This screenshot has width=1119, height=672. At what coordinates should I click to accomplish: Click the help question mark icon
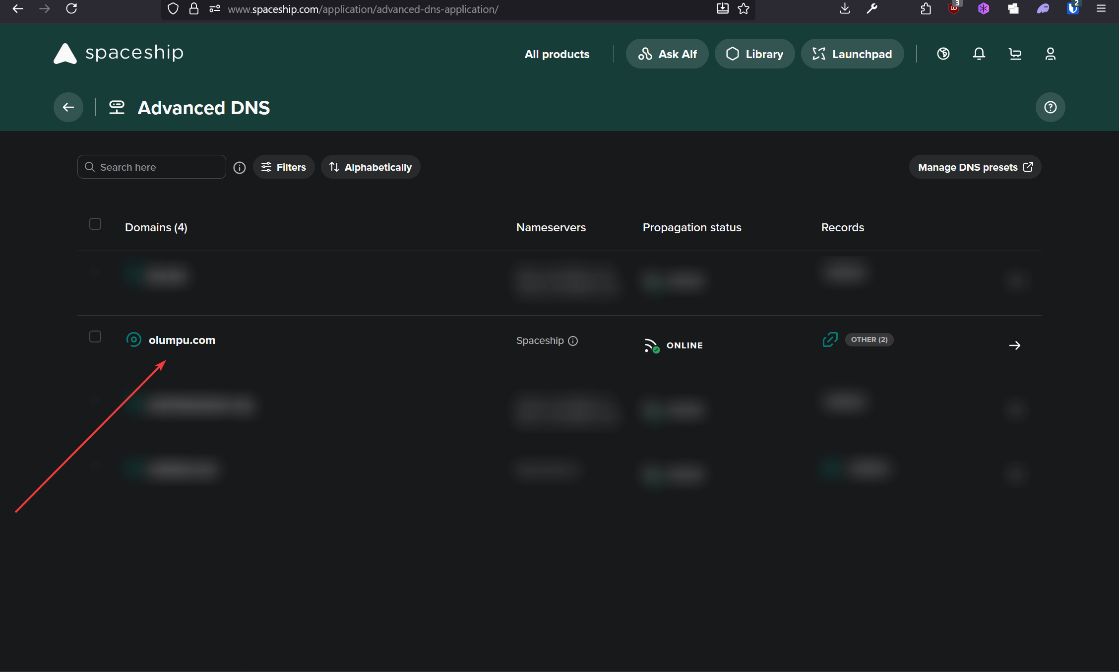pos(1051,107)
